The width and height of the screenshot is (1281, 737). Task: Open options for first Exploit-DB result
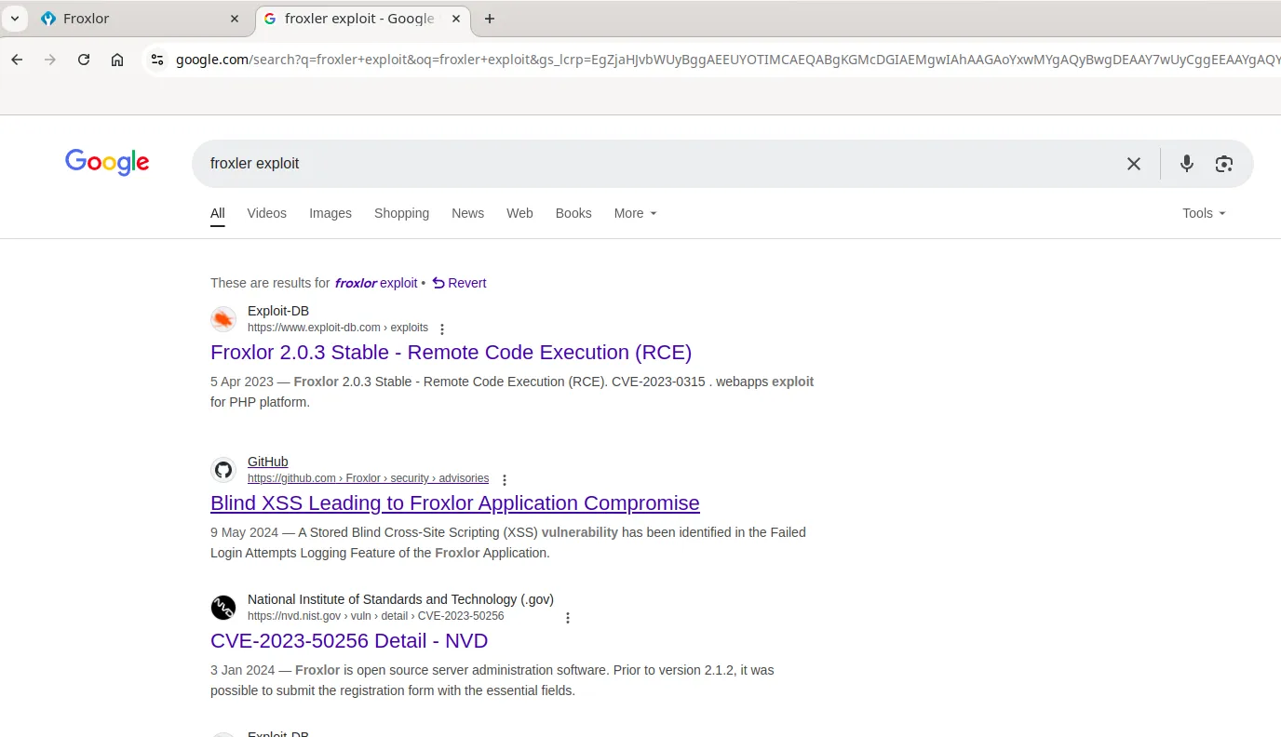coord(442,328)
